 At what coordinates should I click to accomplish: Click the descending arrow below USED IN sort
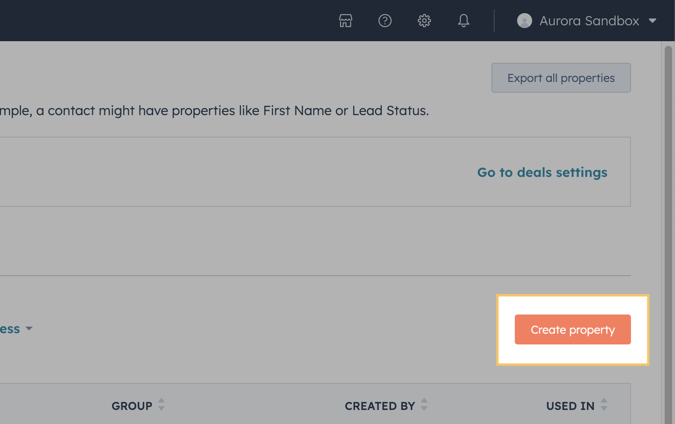[x=604, y=409]
